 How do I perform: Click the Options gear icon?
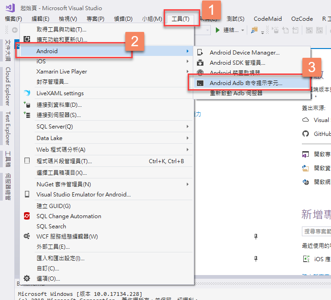pos(27,278)
